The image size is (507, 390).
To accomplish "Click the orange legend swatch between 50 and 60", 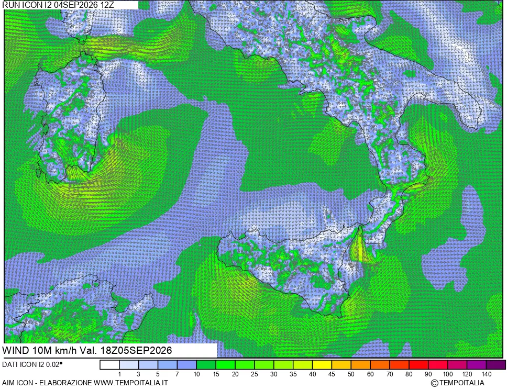I will (360, 365).
